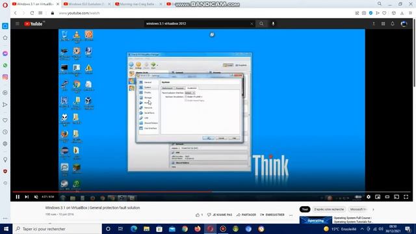Open the player settings gear
This screenshot has width=416, height=234.
click(369, 197)
